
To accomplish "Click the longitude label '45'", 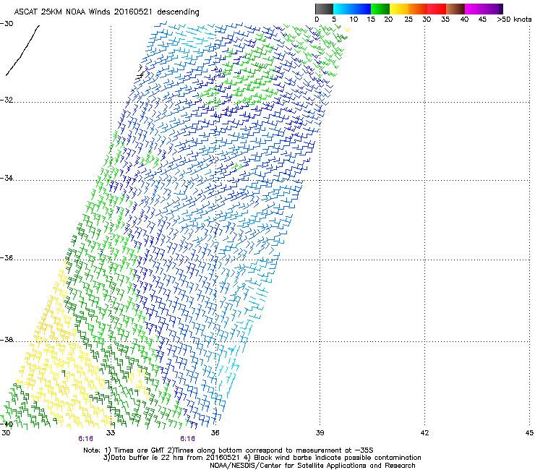I will click(x=529, y=433).
